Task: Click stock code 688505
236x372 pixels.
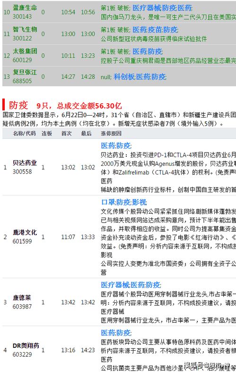Action: click(22, 81)
